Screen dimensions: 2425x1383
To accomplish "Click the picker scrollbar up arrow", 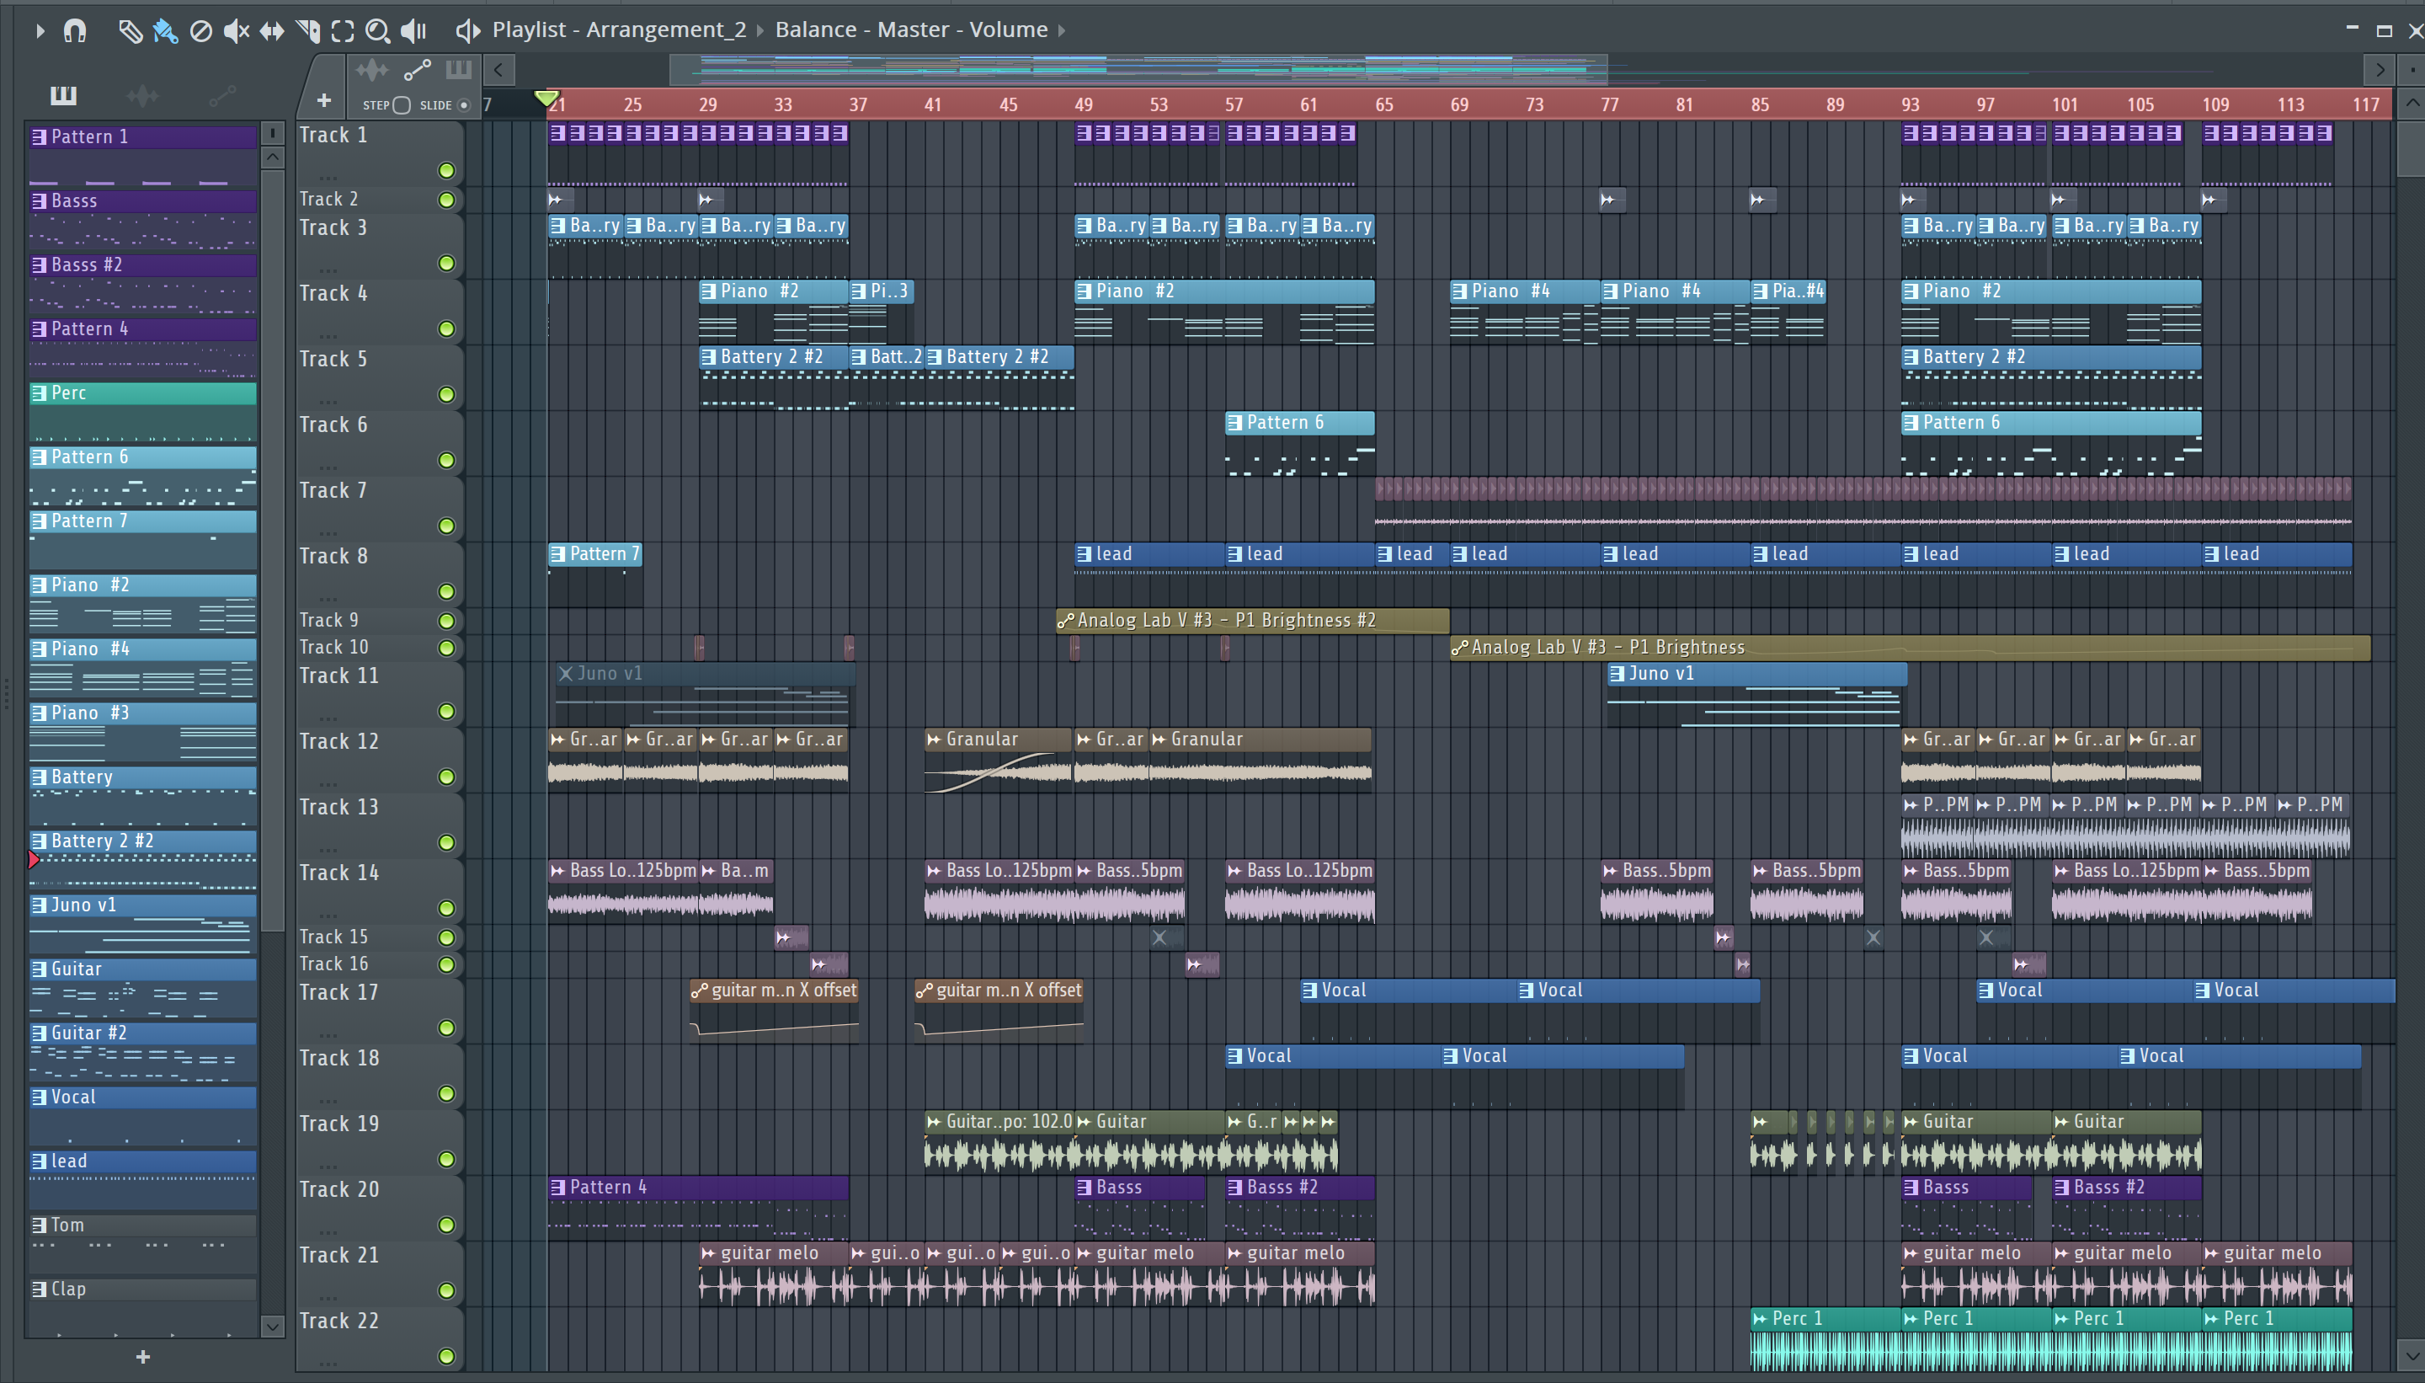I will (272, 157).
